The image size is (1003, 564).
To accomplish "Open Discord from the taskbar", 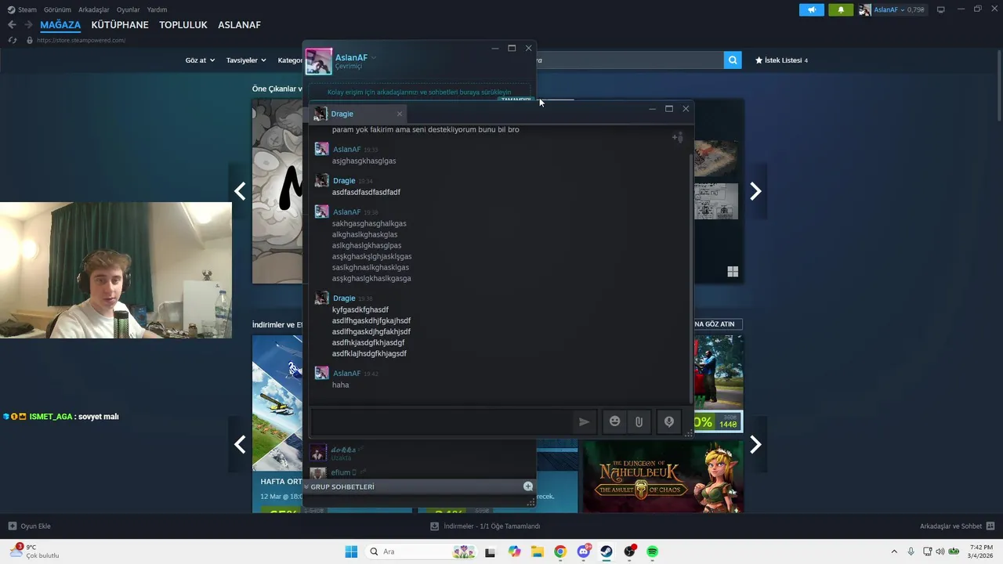I will pyautogui.click(x=584, y=551).
